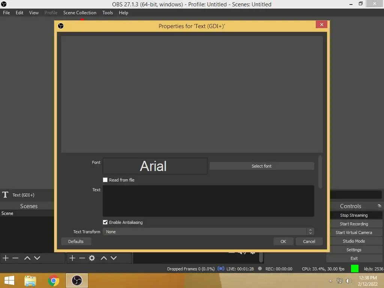384x288 pixels.
Task: Enable the Read from file checkbox
Action: (105, 180)
